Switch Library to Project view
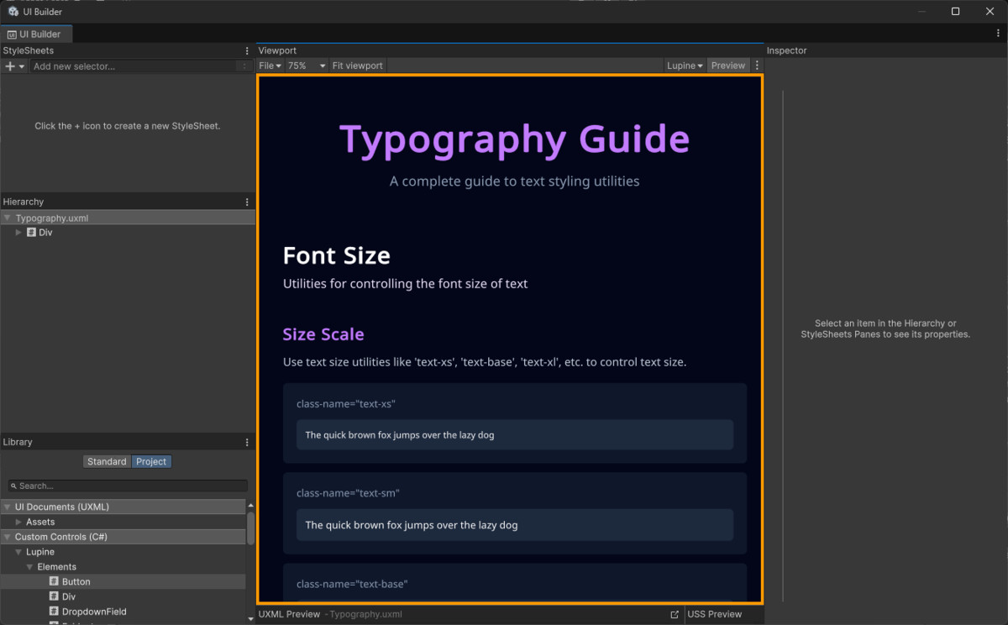Screen dimensions: 1008x625 coord(151,462)
